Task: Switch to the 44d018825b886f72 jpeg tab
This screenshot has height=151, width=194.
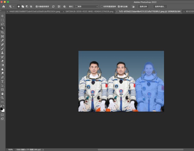Action: (x=35, y=11)
